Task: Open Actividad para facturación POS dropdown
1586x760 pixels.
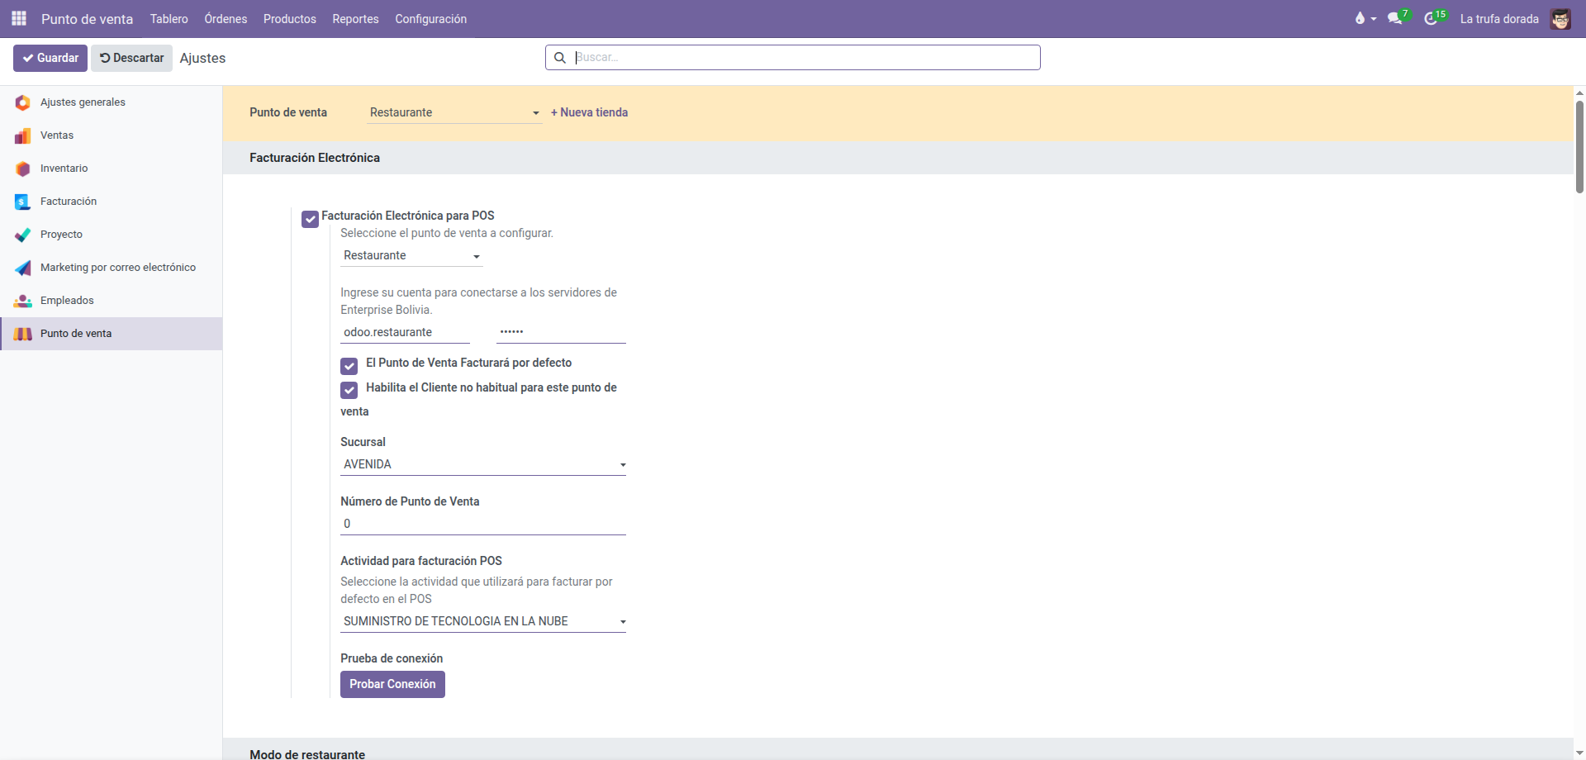Action: coord(482,621)
